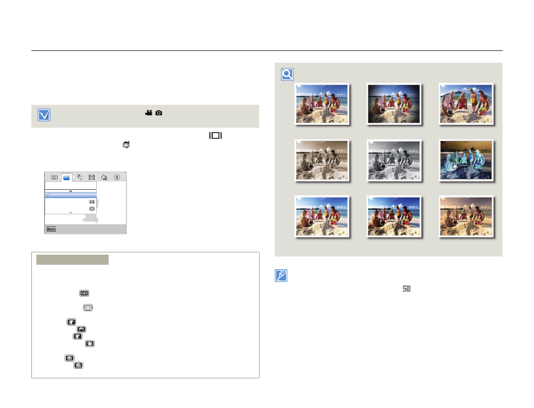534x408 pixels.
Task: Click the SD card icon in the note
Action: coord(406,289)
